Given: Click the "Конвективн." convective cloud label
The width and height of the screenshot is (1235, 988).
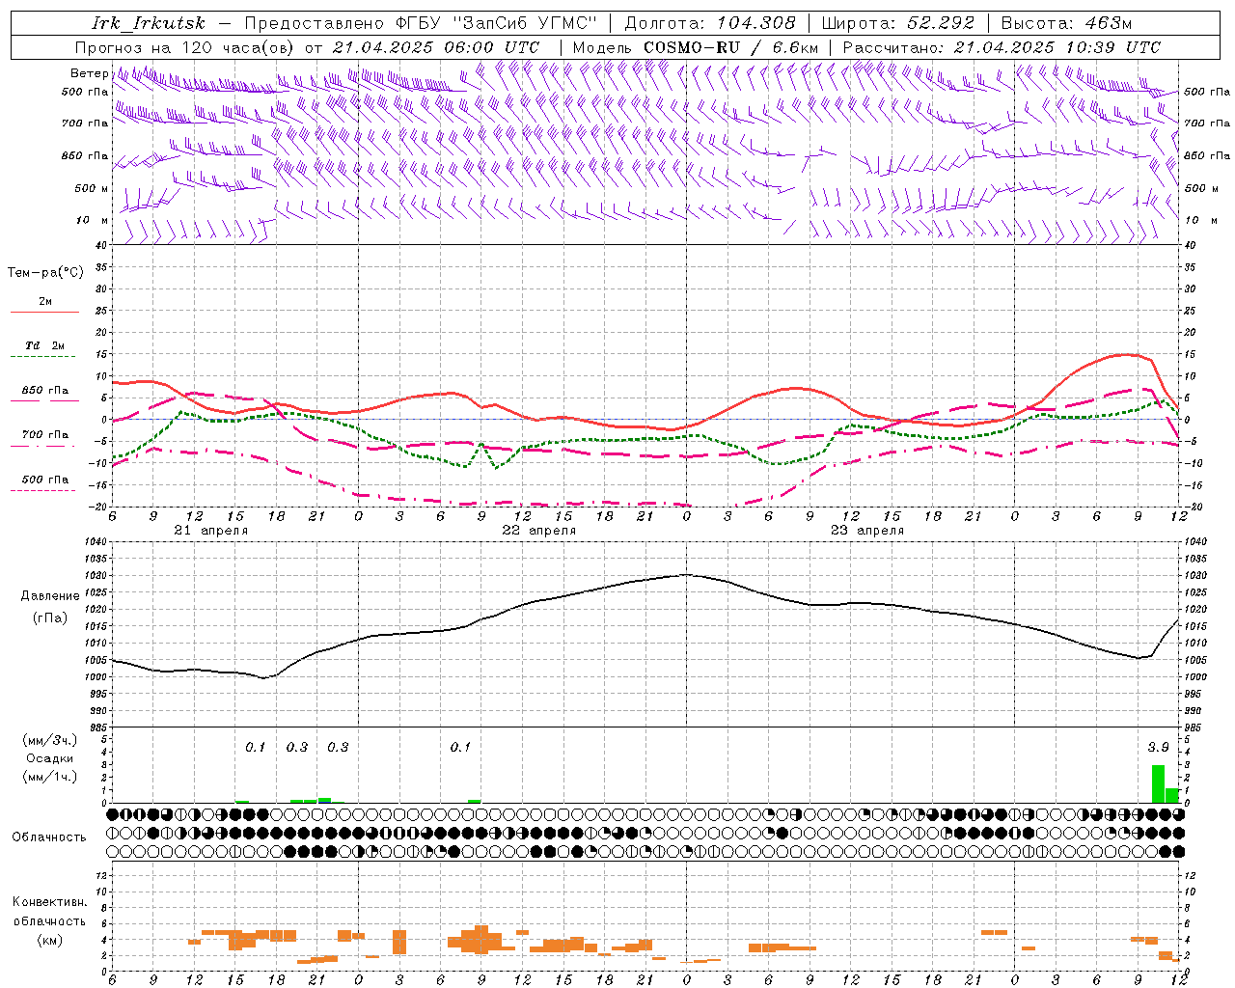Looking at the screenshot, I should pyautogui.click(x=49, y=902).
